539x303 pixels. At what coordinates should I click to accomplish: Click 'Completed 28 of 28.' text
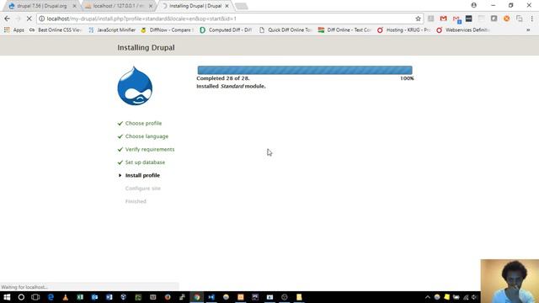[223, 78]
